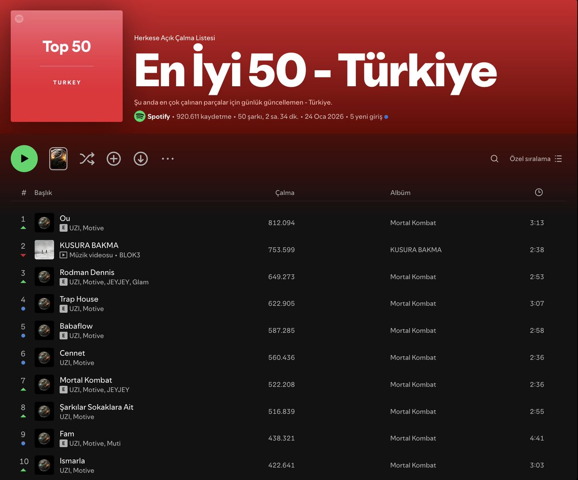This screenshot has width=578, height=480.
Task: Click the play count 422.641
Action: [281, 466]
